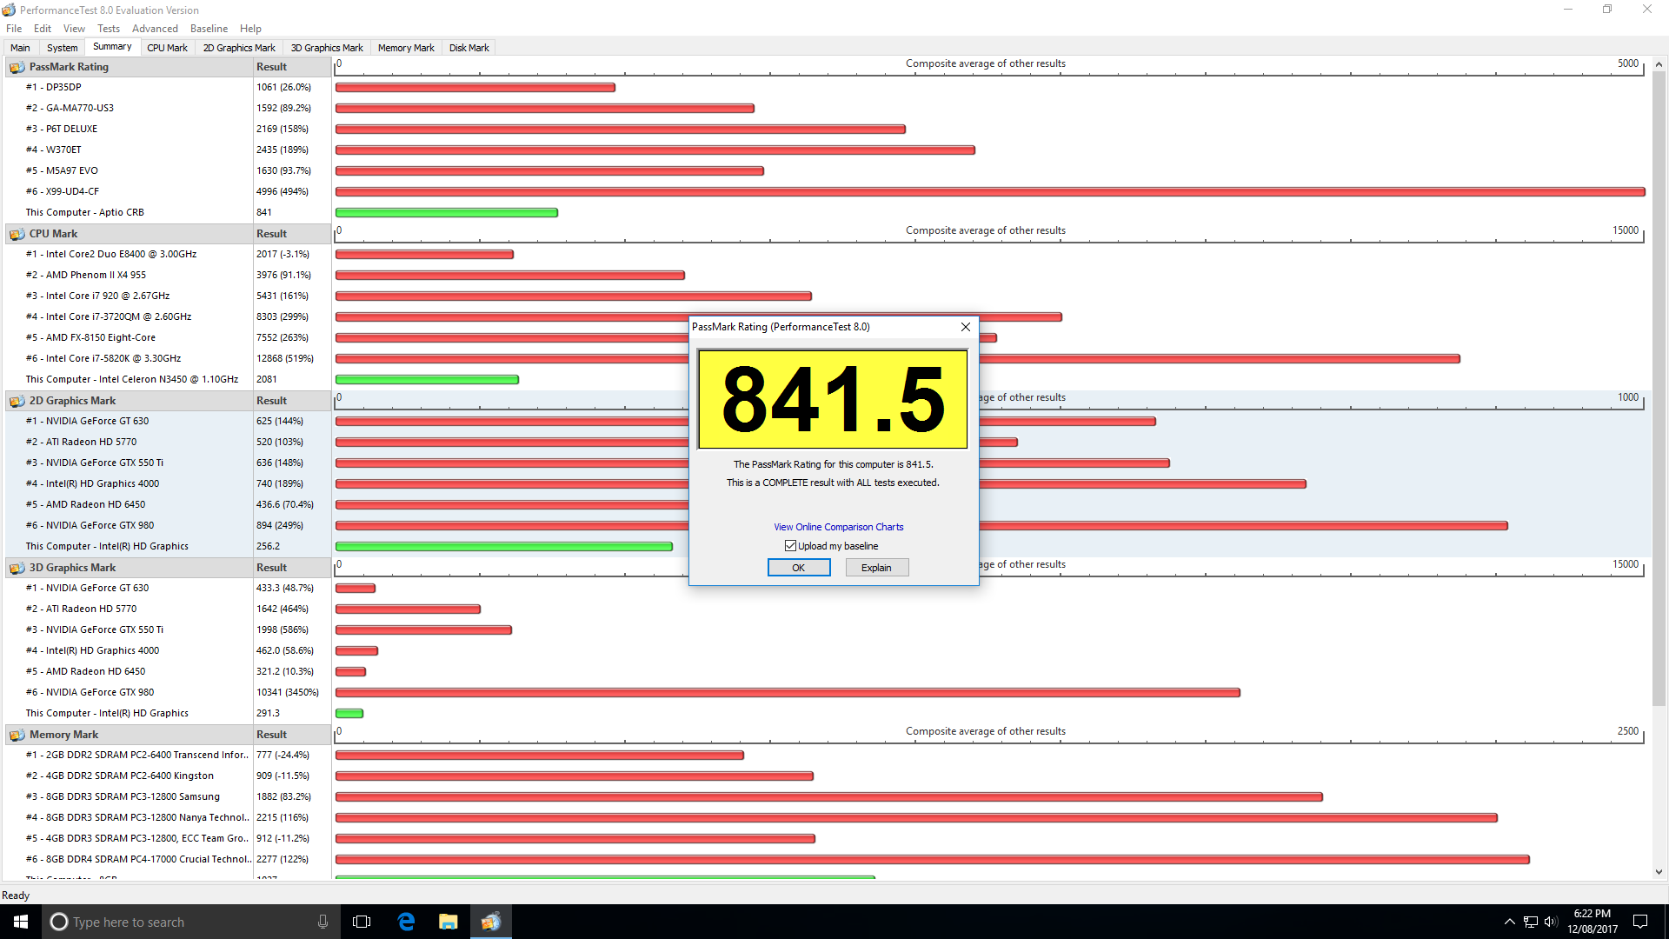
Task: Toggle the Upload my baseline checkbox
Action: coord(790,546)
